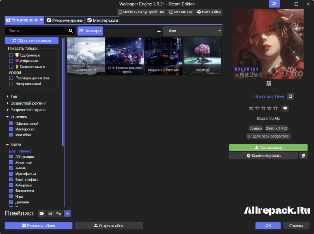Check Реагирующие на звук filter
Screen dimensions: 314x234
(x=11, y=78)
